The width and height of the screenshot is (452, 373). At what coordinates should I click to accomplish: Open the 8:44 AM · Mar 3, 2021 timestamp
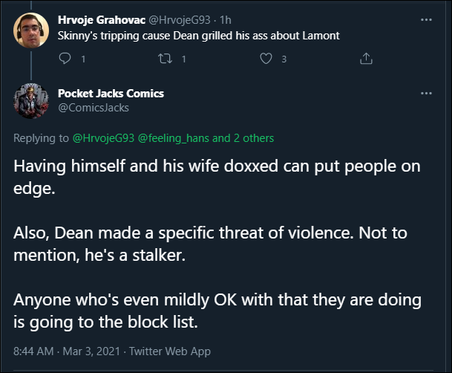click(67, 351)
